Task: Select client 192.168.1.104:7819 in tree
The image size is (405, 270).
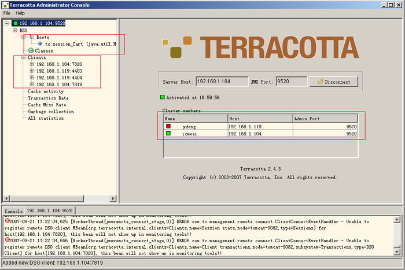Action: tap(59, 84)
